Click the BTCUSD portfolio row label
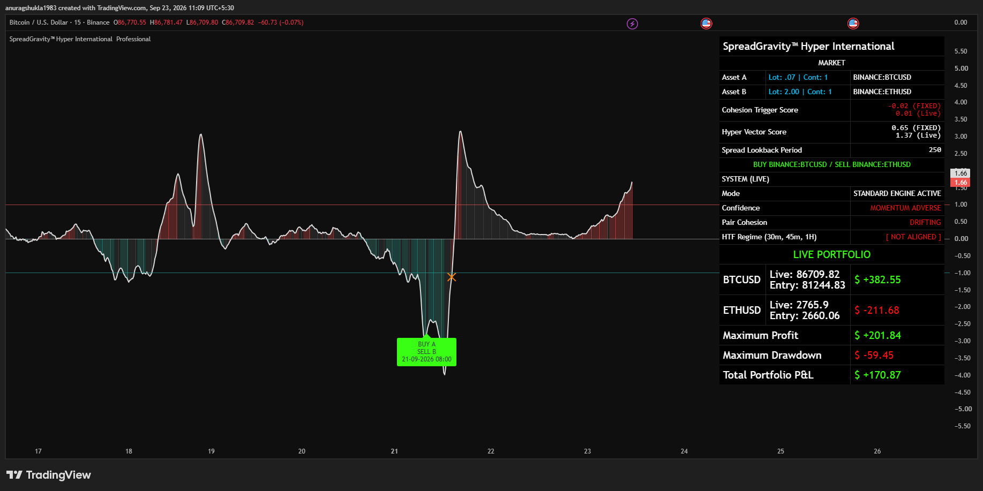Viewport: 983px width, 491px height. click(742, 280)
